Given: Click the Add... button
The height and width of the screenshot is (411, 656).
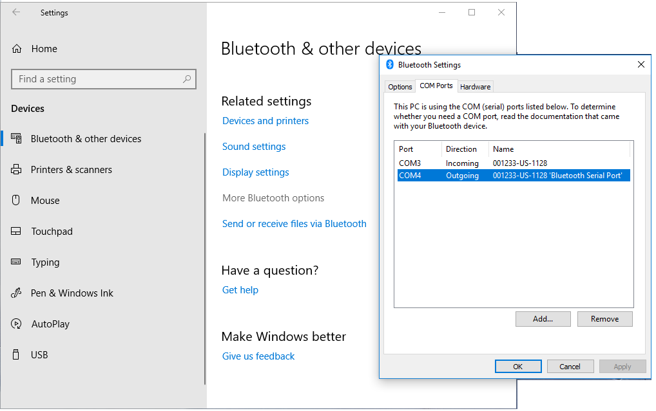Looking at the screenshot, I should click(x=543, y=319).
